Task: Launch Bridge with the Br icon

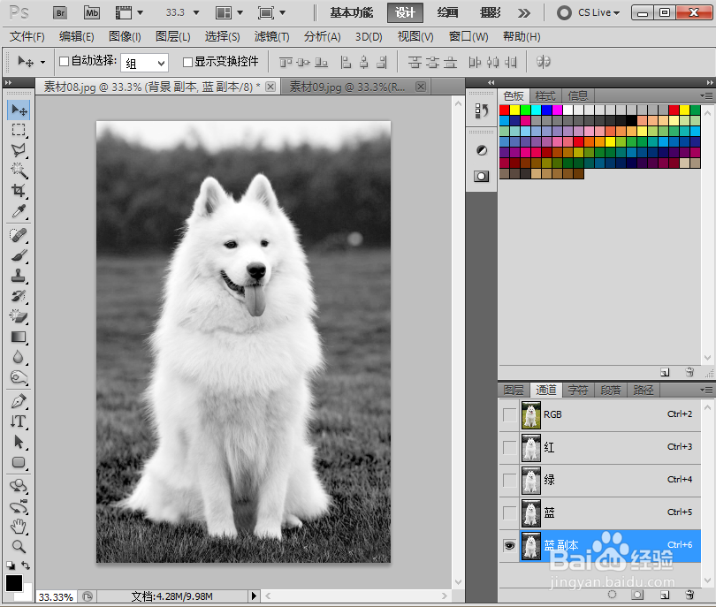Action: tap(60, 12)
